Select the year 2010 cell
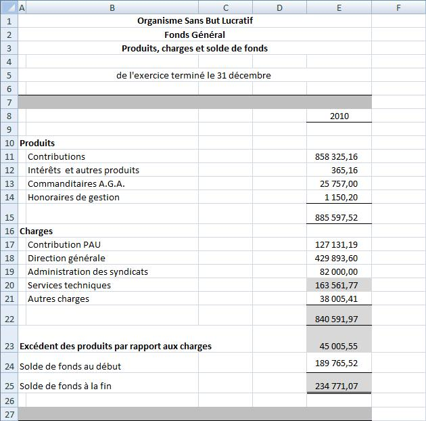The height and width of the screenshot is (421, 426). (339, 116)
